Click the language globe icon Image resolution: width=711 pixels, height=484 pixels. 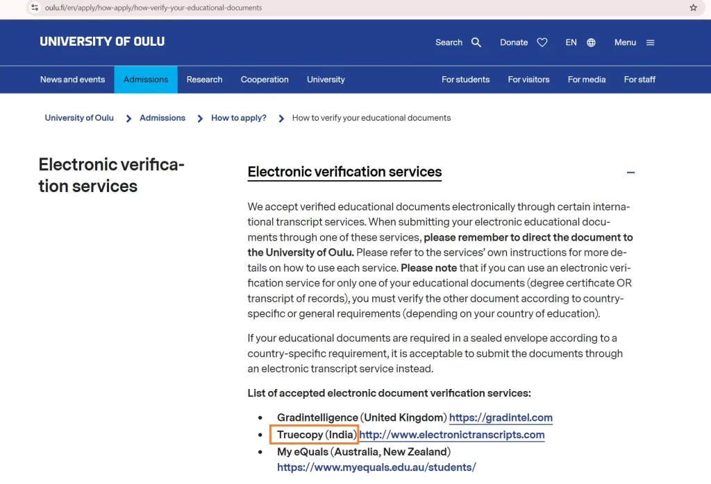coord(591,42)
